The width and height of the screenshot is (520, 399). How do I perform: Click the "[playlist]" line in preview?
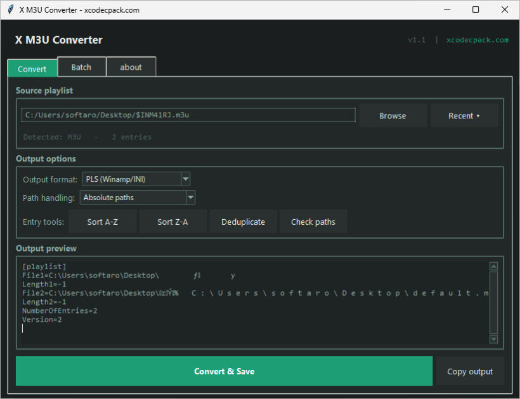[x=44, y=266]
